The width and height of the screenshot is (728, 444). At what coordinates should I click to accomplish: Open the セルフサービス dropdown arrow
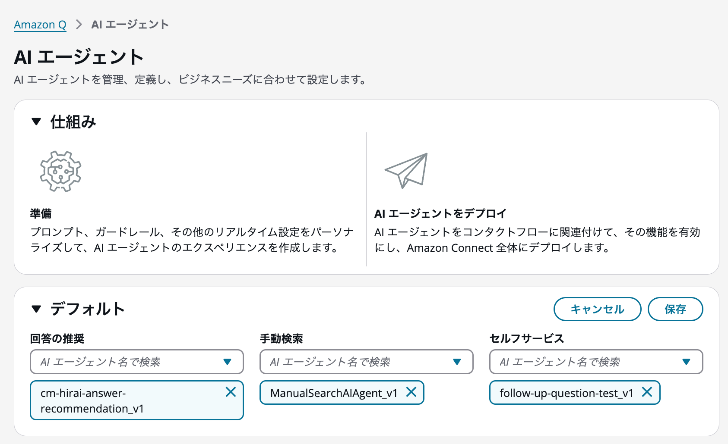pos(687,362)
